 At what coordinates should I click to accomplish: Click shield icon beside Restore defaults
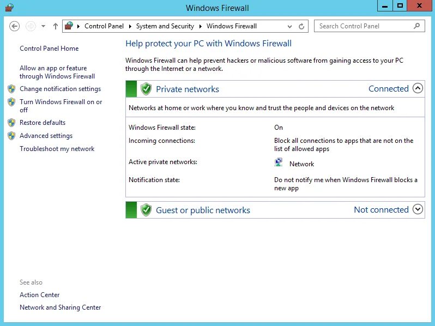(x=11, y=123)
